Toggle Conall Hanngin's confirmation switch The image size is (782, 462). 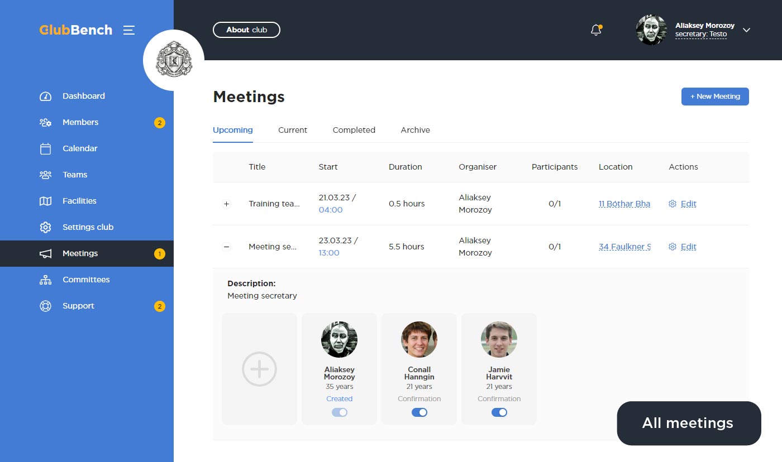(x=419, y=412)
